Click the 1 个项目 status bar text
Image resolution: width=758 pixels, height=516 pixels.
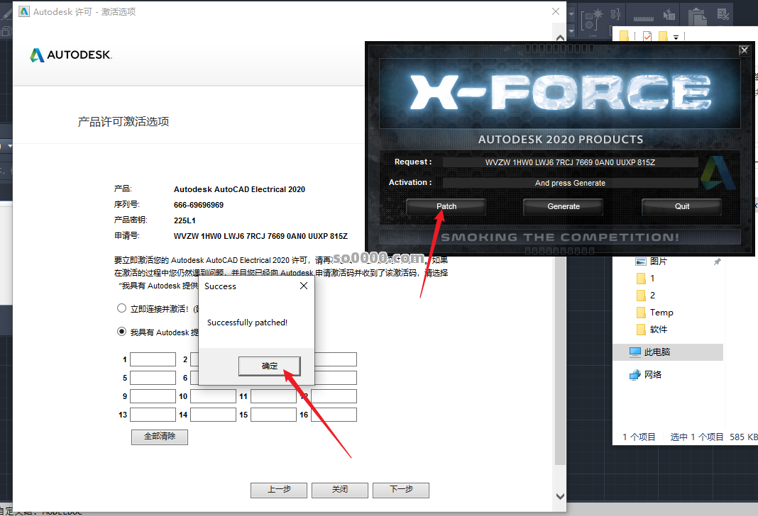coord(639,437)
